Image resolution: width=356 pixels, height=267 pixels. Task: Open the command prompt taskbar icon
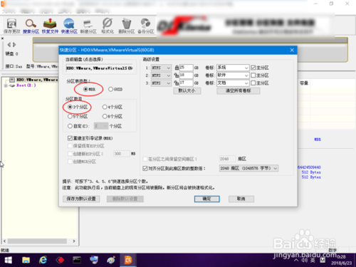click(77, 260)
